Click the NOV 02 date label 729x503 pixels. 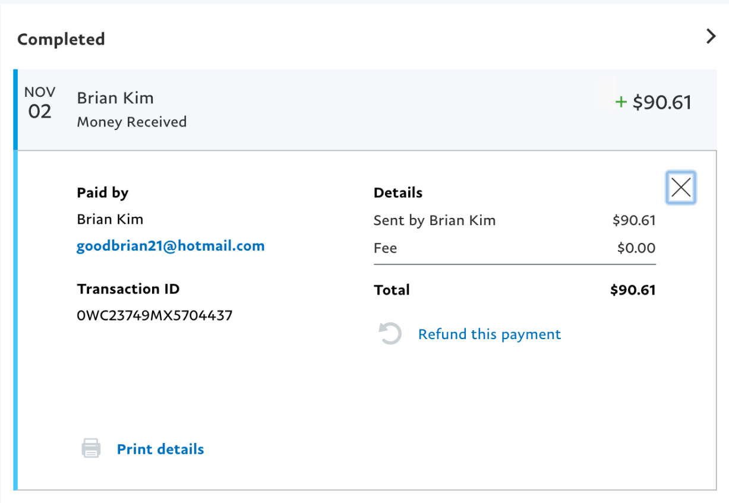pyautogui.click(x=40, y=103)
